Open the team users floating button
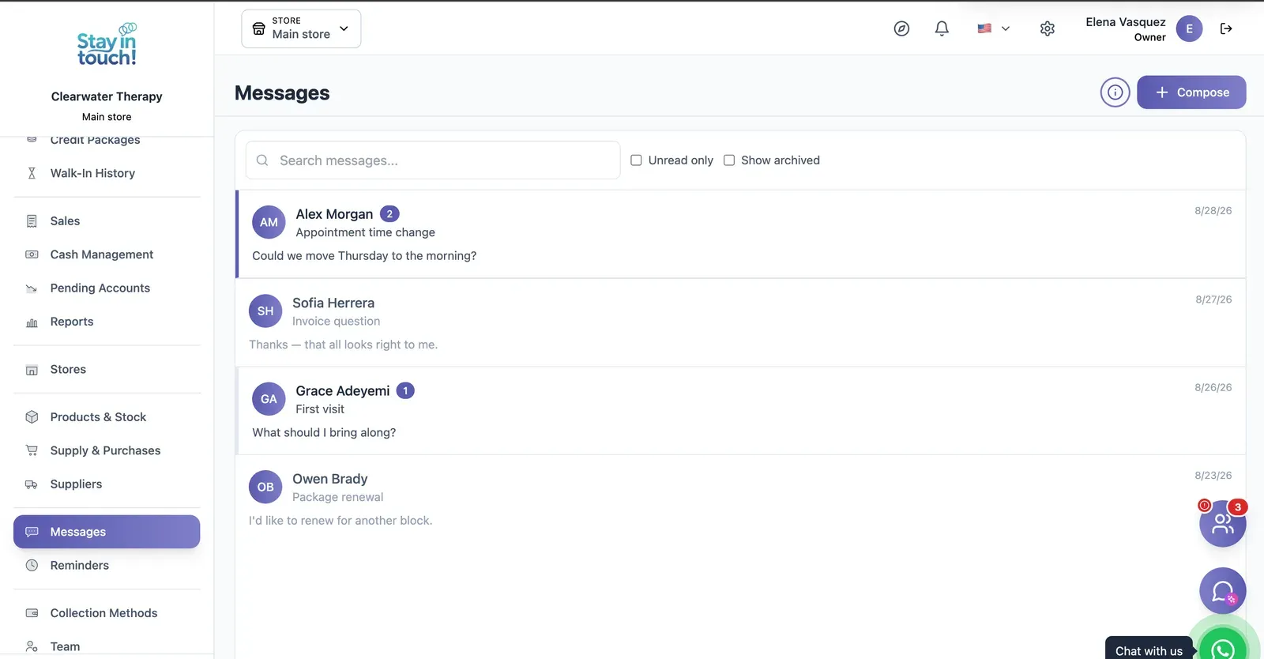The image size is (1264, 659). click(1222, 523)
